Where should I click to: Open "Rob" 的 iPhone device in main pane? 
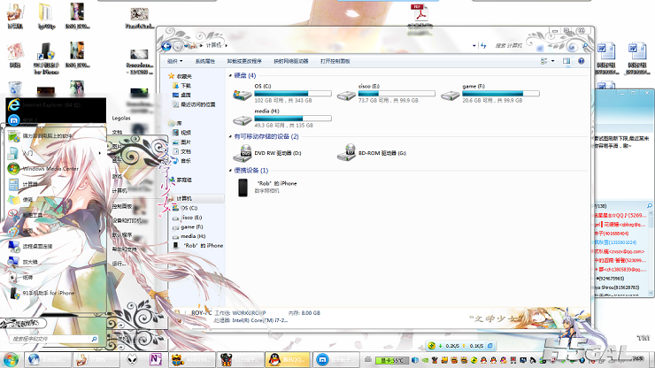[x=267, y=188]
